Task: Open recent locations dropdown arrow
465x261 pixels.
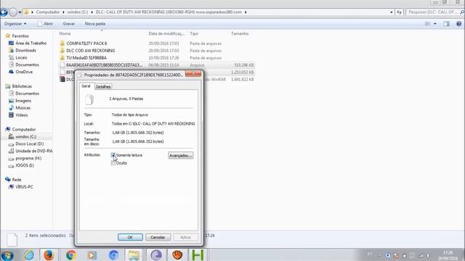Action: click(20, 12)
